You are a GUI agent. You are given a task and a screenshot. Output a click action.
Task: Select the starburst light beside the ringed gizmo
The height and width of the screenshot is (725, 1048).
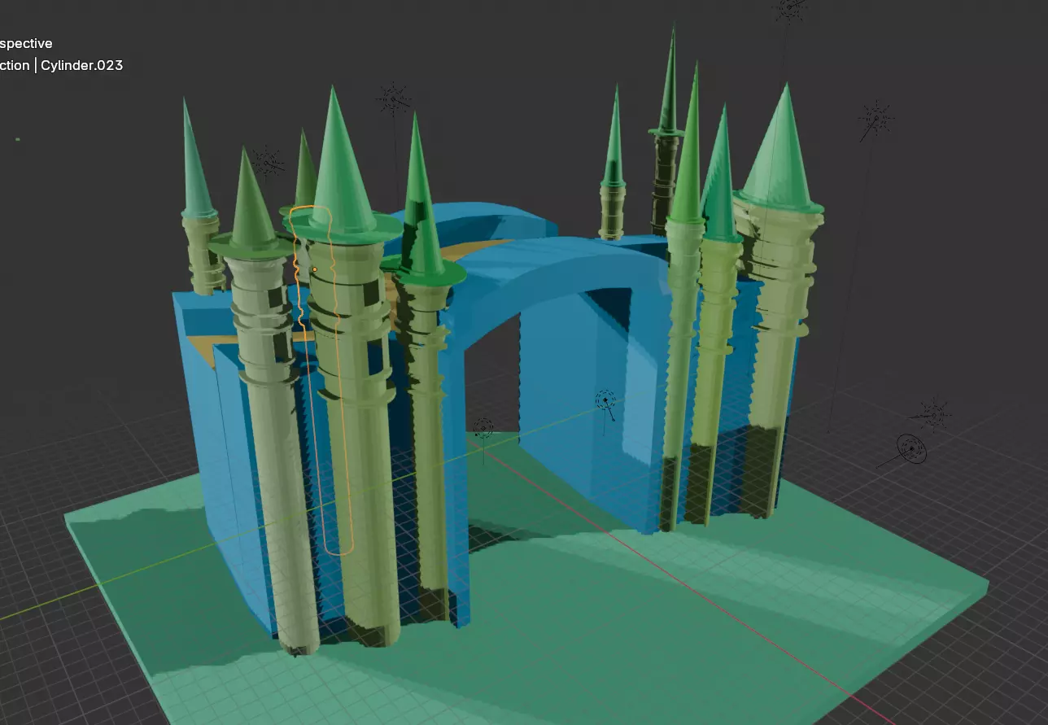[933, 414]
